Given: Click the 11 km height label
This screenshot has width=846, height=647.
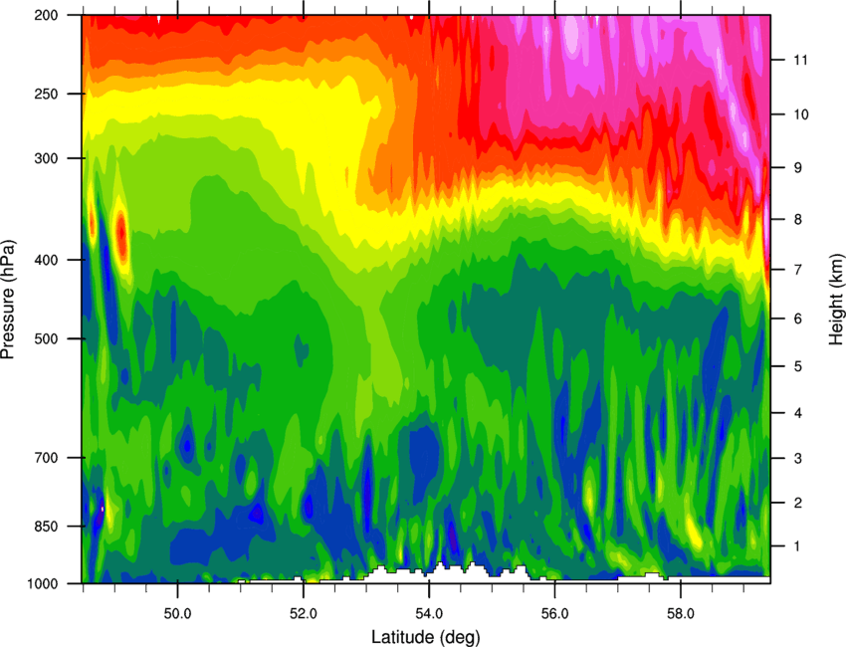Looking at the screenshot, I should (x=801, y=60).
